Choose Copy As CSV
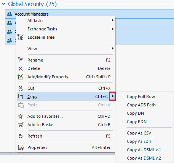 point(139,133)
